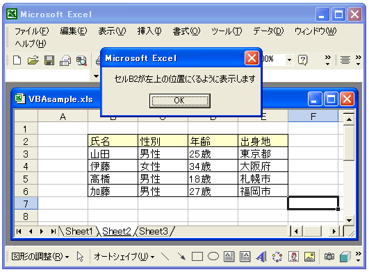The image size is (369, 272).
Task: Click vertical scrollbar down arrow
Action: [349, 221]
